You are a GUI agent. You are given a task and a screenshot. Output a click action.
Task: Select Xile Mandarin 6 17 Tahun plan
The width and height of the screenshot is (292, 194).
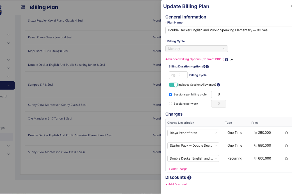pos(50,119)
